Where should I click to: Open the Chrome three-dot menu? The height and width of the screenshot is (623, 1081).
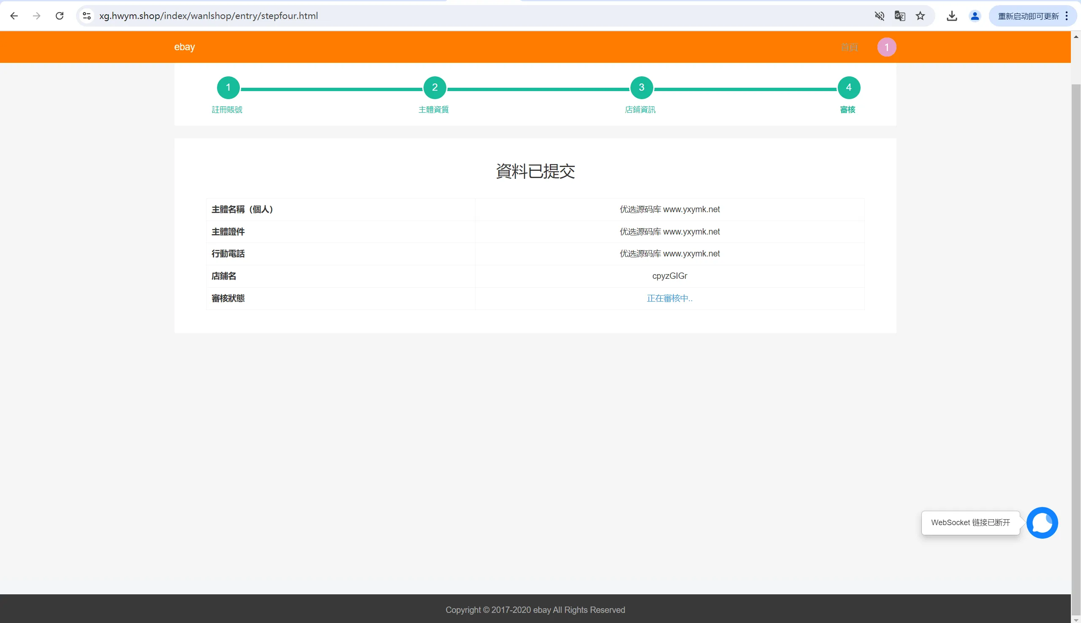pos(1067,16)
